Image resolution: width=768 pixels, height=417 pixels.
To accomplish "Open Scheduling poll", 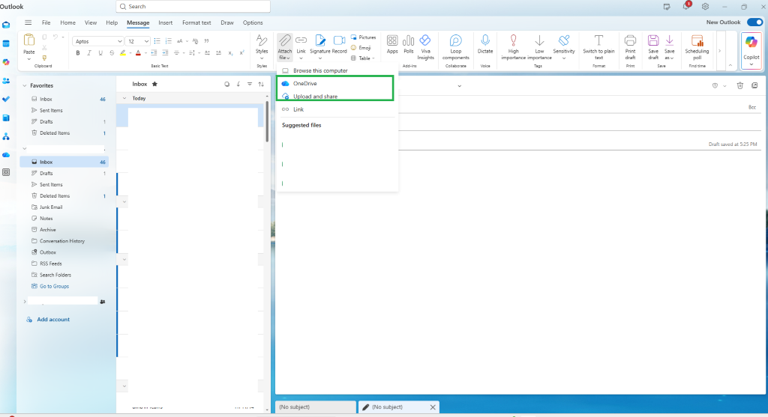I will 697,47.
